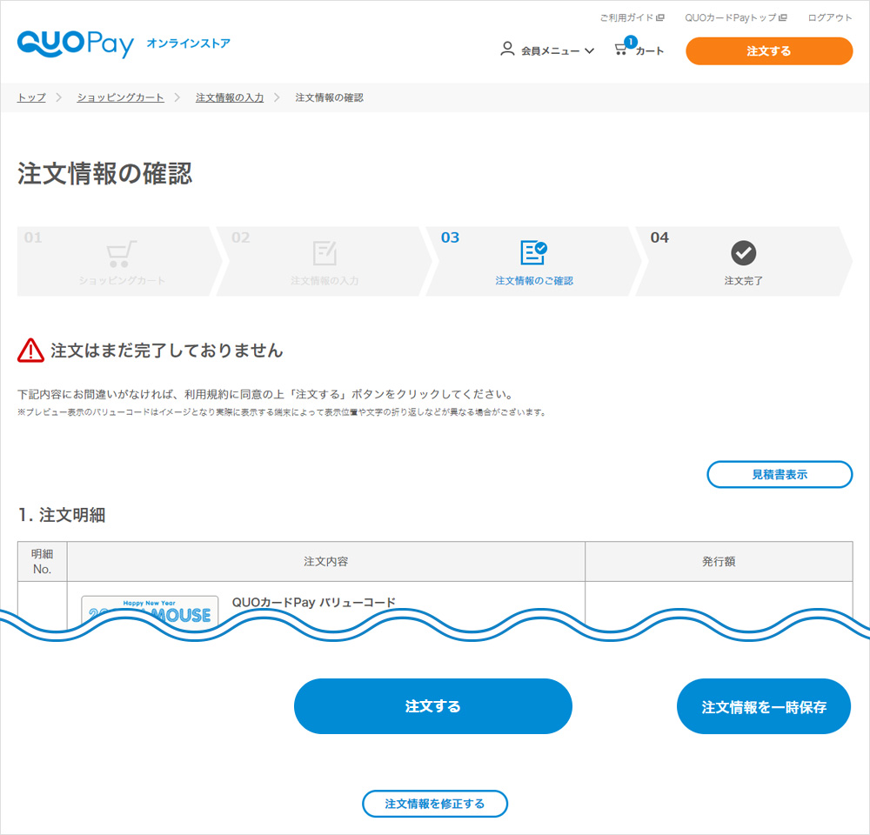This screenshot has height=835, width=870.
Task: Go to 注文情報の入力 breadcrumb
Action: [x=229, y=97]
